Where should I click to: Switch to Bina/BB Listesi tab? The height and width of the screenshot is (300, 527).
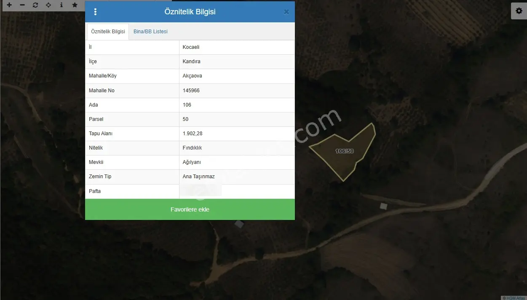point(150,32)
